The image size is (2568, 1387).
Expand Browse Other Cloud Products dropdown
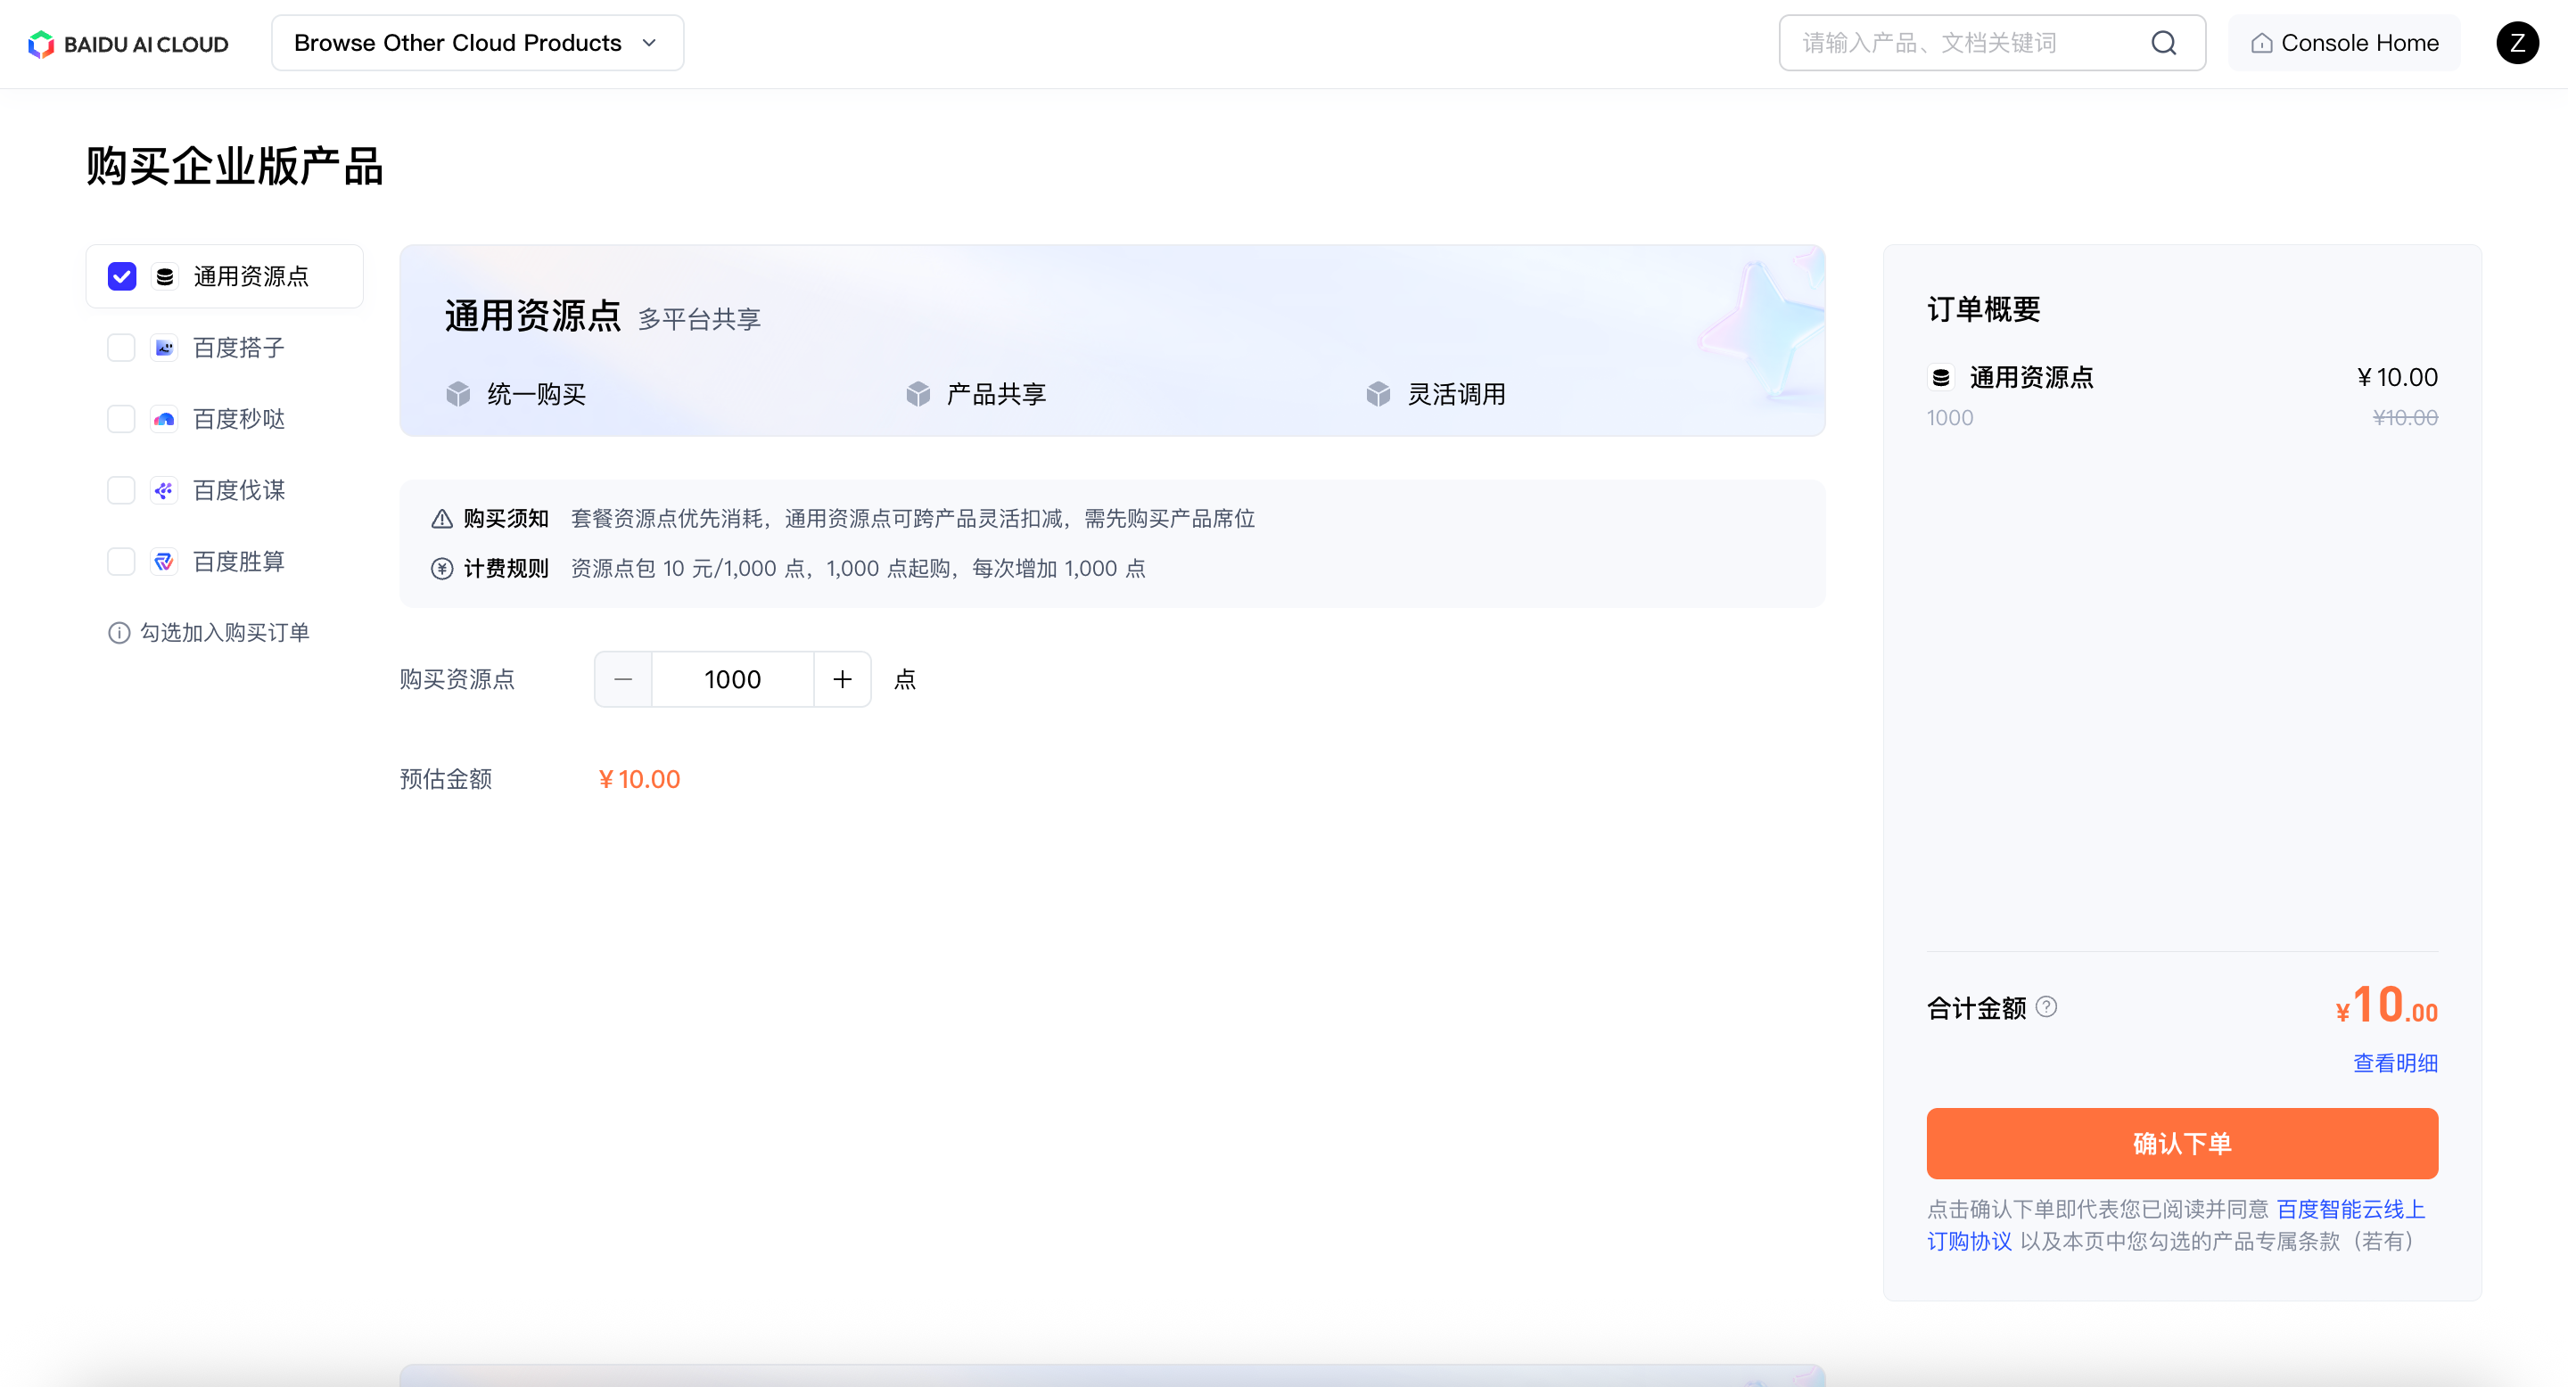[478, 43]
